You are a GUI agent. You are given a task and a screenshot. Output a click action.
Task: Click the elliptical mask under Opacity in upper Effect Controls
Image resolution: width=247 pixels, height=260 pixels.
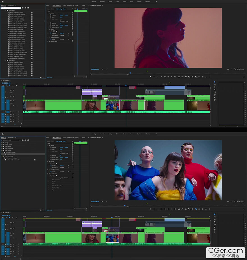[51, 31]
